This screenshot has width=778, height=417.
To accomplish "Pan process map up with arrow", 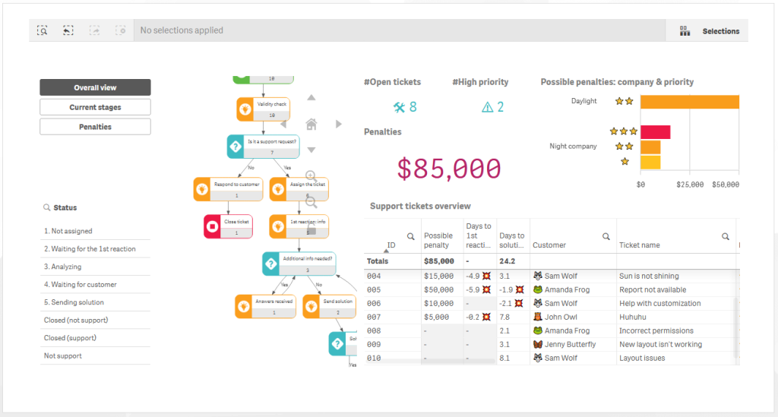I will pyautogui.click(x=311, y=98).
